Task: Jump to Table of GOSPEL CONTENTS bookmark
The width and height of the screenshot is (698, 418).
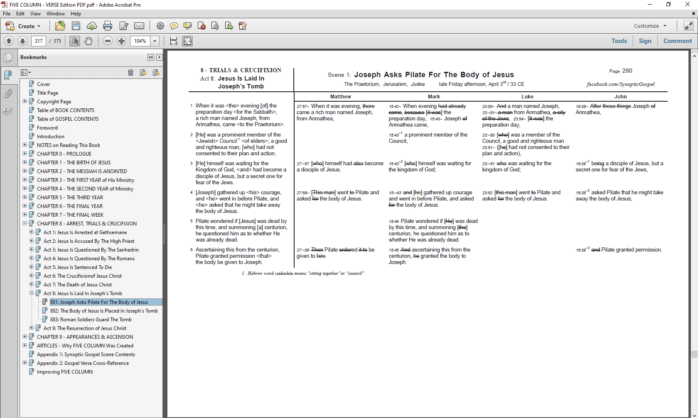Action: (68, 119)
